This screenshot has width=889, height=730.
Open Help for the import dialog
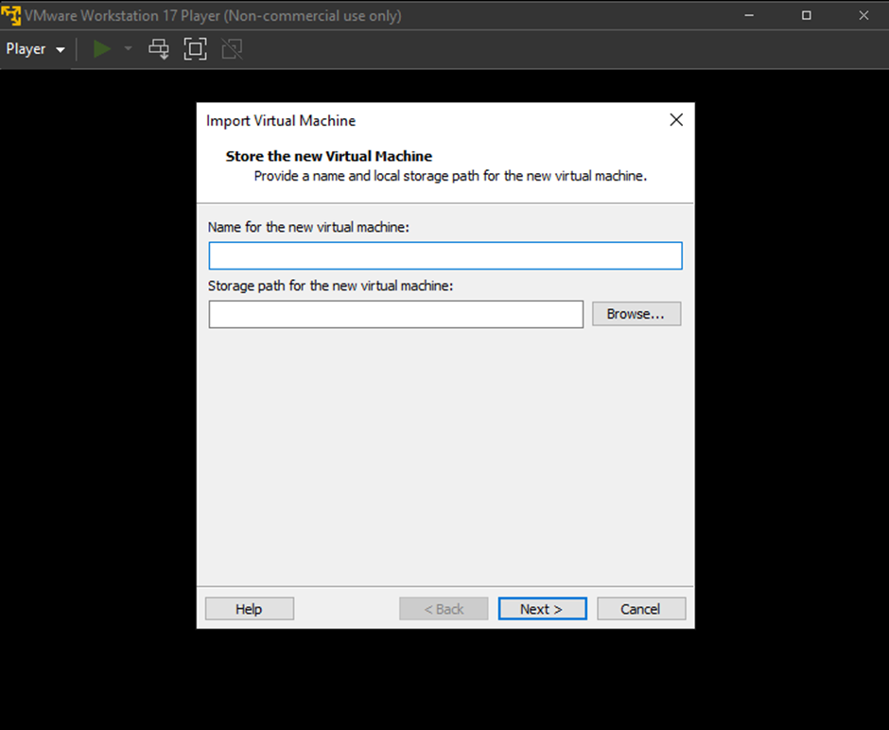click(x=250, y=609)
